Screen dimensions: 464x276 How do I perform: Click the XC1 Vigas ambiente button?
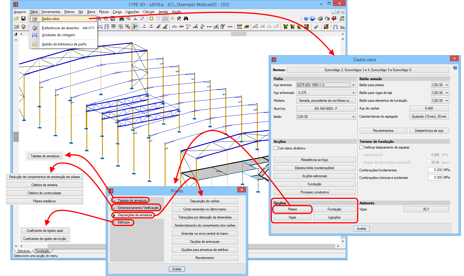click(426, 209)
